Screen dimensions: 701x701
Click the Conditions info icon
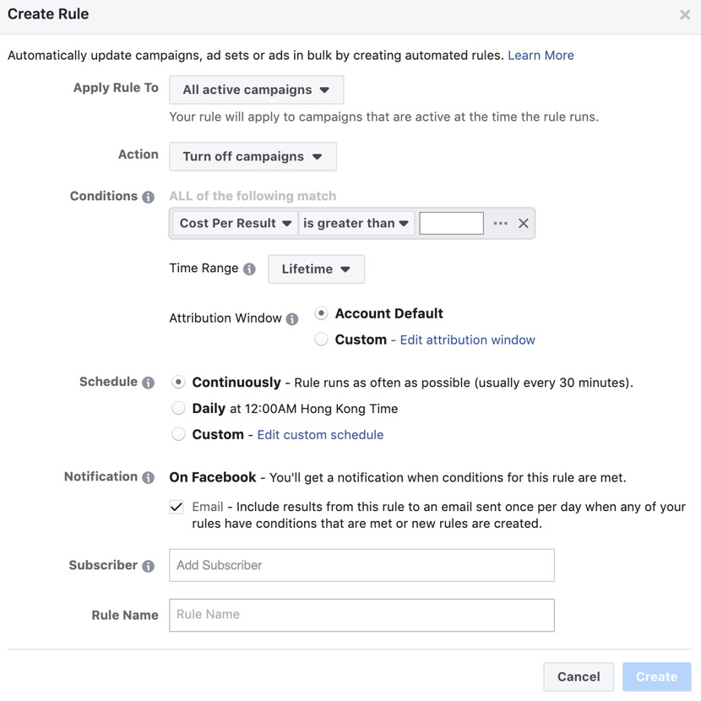(x=149, y=197)
